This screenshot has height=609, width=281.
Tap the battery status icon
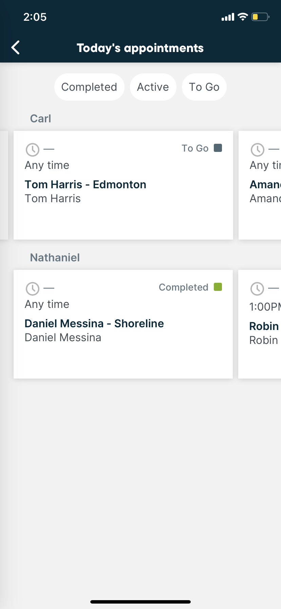[x=260, y=17]
